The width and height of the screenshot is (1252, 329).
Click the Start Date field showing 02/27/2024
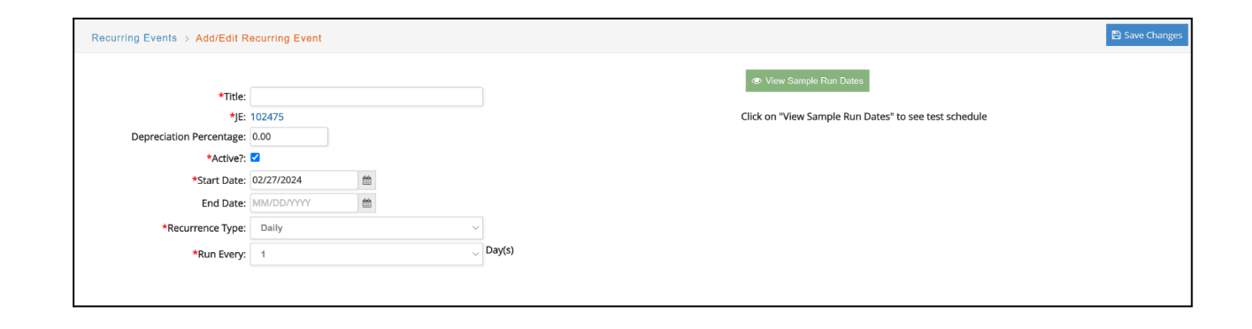point(304,180)
